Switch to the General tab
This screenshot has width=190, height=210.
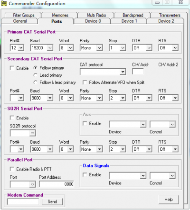pyautogui.click(x=20, y=21)
